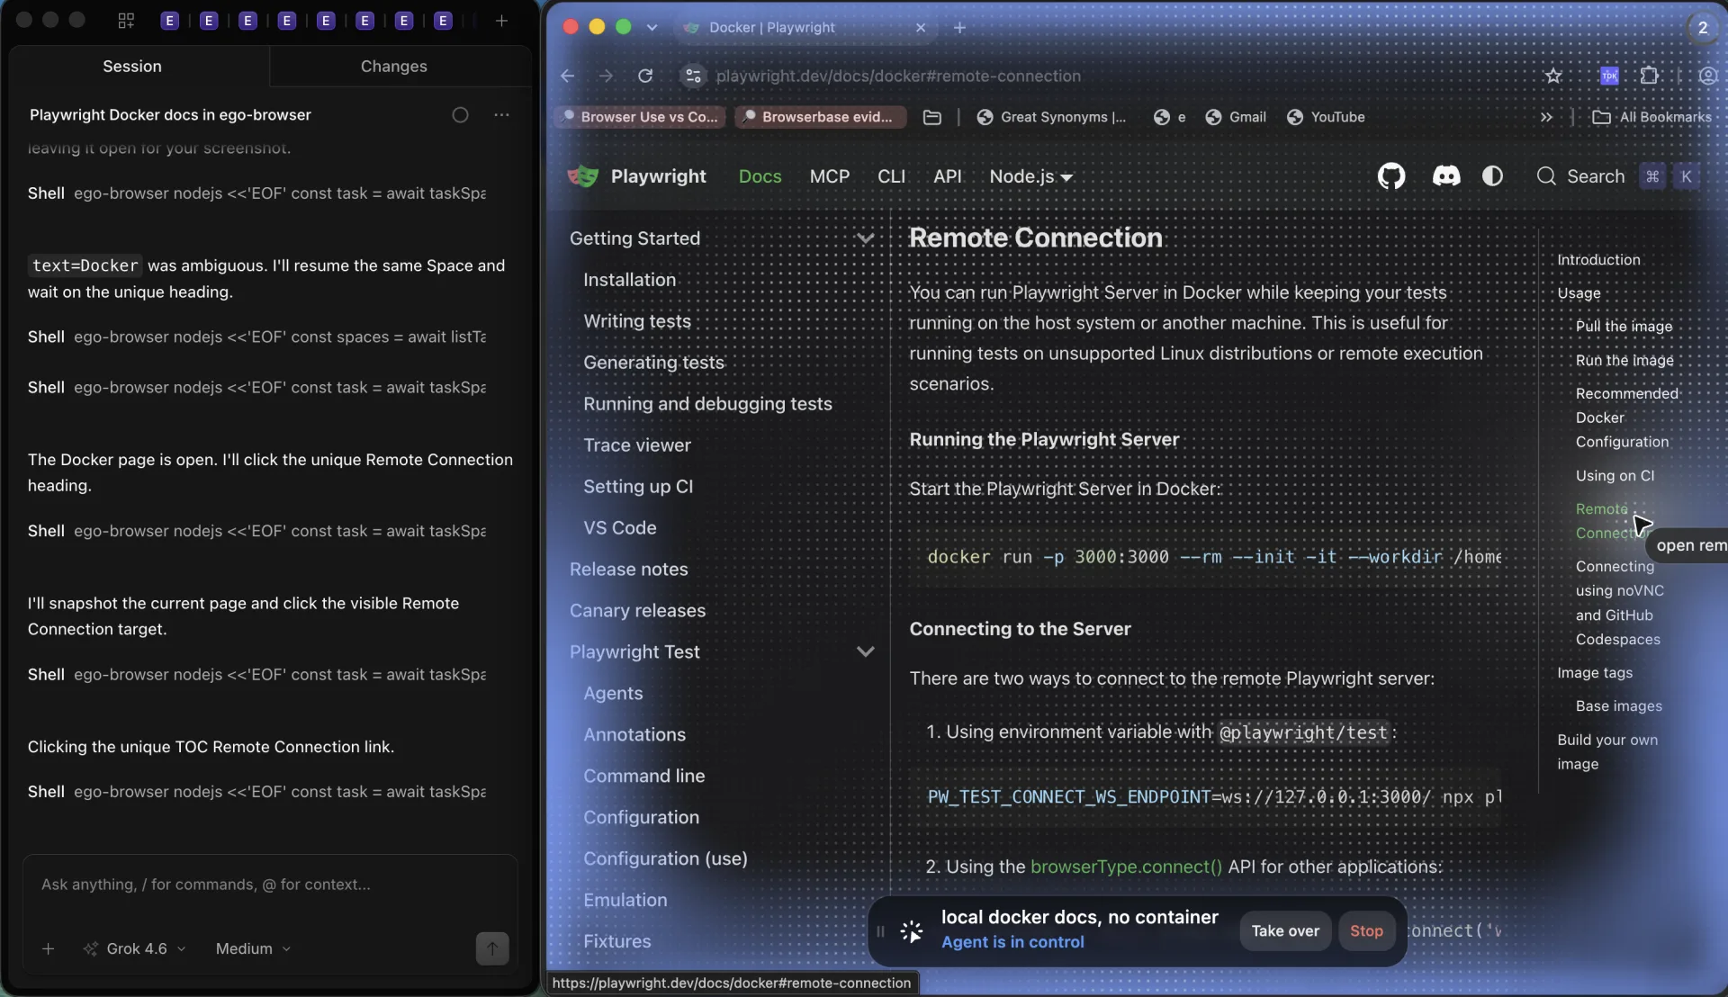Open All Bookmarks folder
The image size is (1728, 997).
pyautogui.click(x=1652, y=117)
